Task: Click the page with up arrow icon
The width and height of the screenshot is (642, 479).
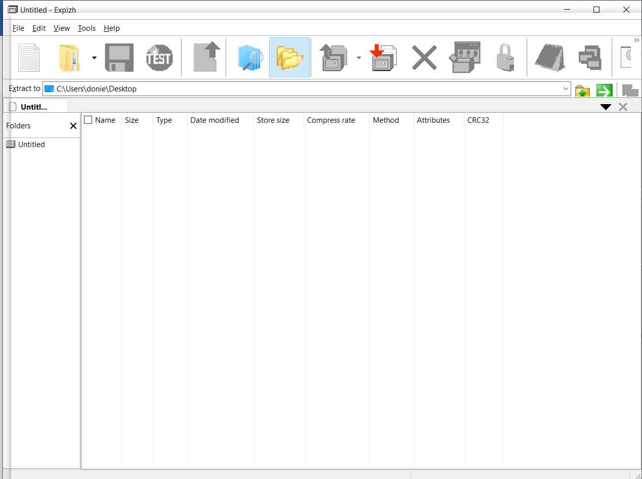Action: tap(207, 57)
